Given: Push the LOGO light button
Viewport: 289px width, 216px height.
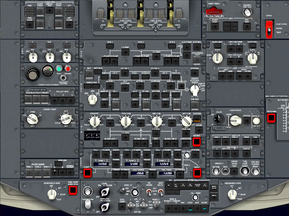Looking at the screenshot, I should tap(190, 208).
